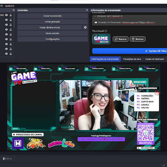Click the Replace thumbnail button
The height and width of the screenshot is (167, 167).
click(x=121, y=39)
